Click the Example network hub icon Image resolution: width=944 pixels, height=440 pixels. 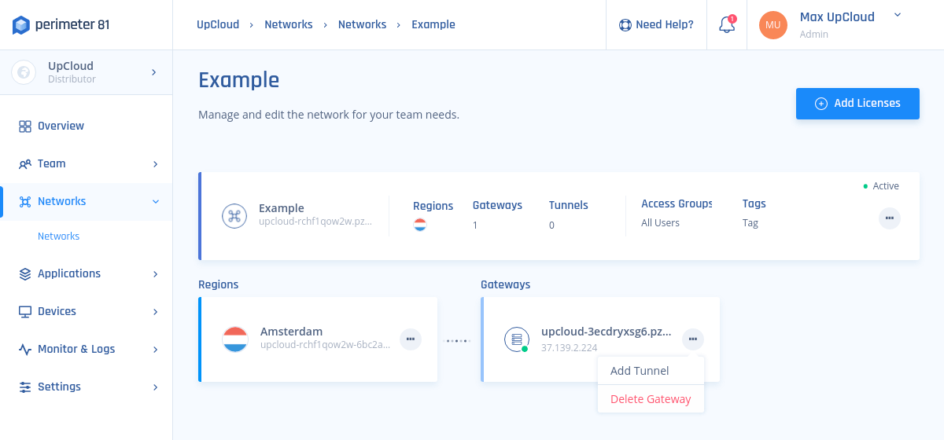(234, 216)
